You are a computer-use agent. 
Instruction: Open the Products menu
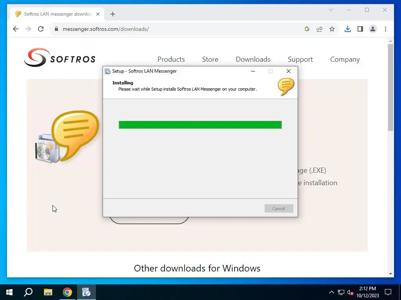click(x=171, y=59)
